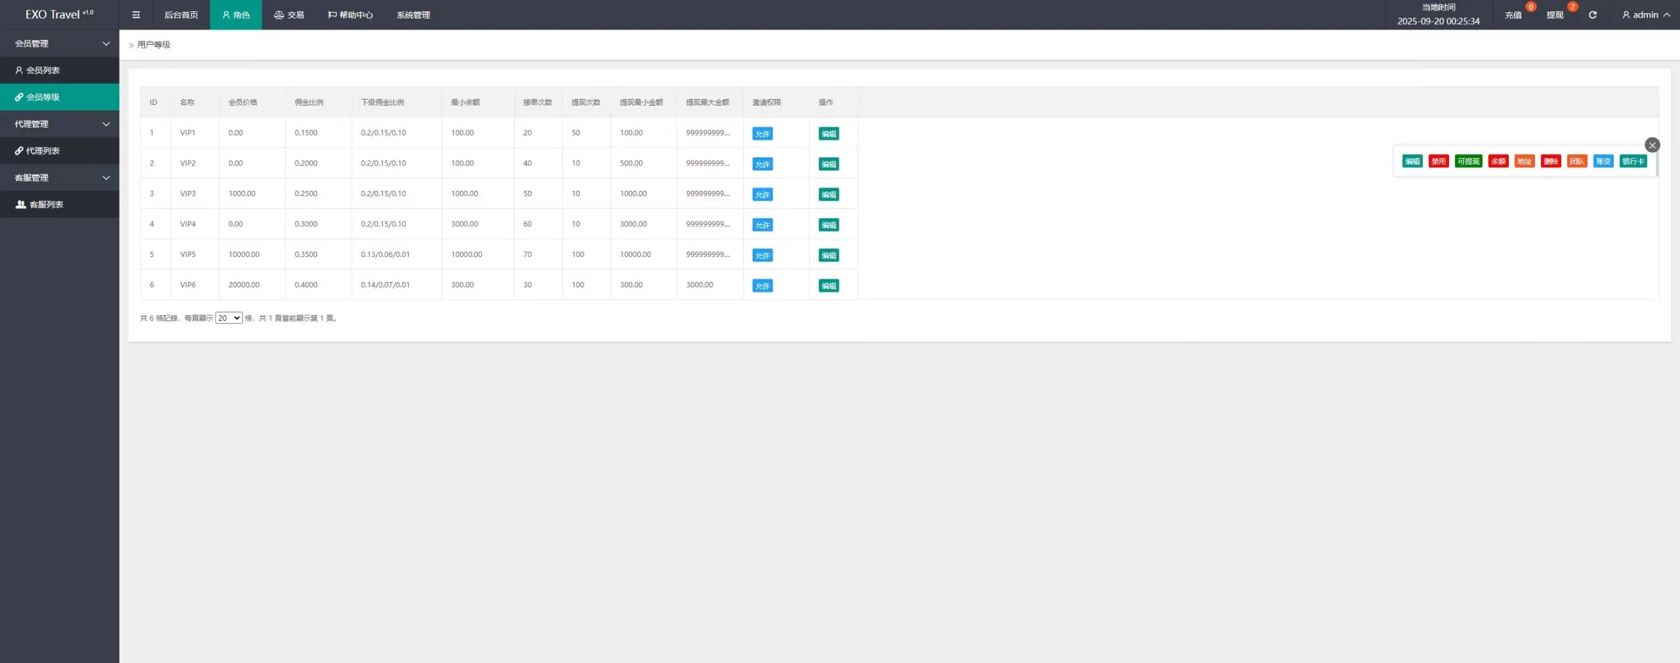Open the 交易 top menu
This screenshot has height=663, width=1680.
click(x=289, y=14)
